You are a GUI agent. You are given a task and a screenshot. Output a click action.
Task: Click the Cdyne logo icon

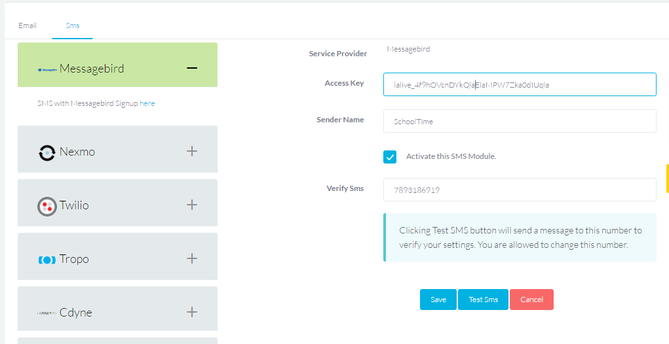[x=47, y=313]
